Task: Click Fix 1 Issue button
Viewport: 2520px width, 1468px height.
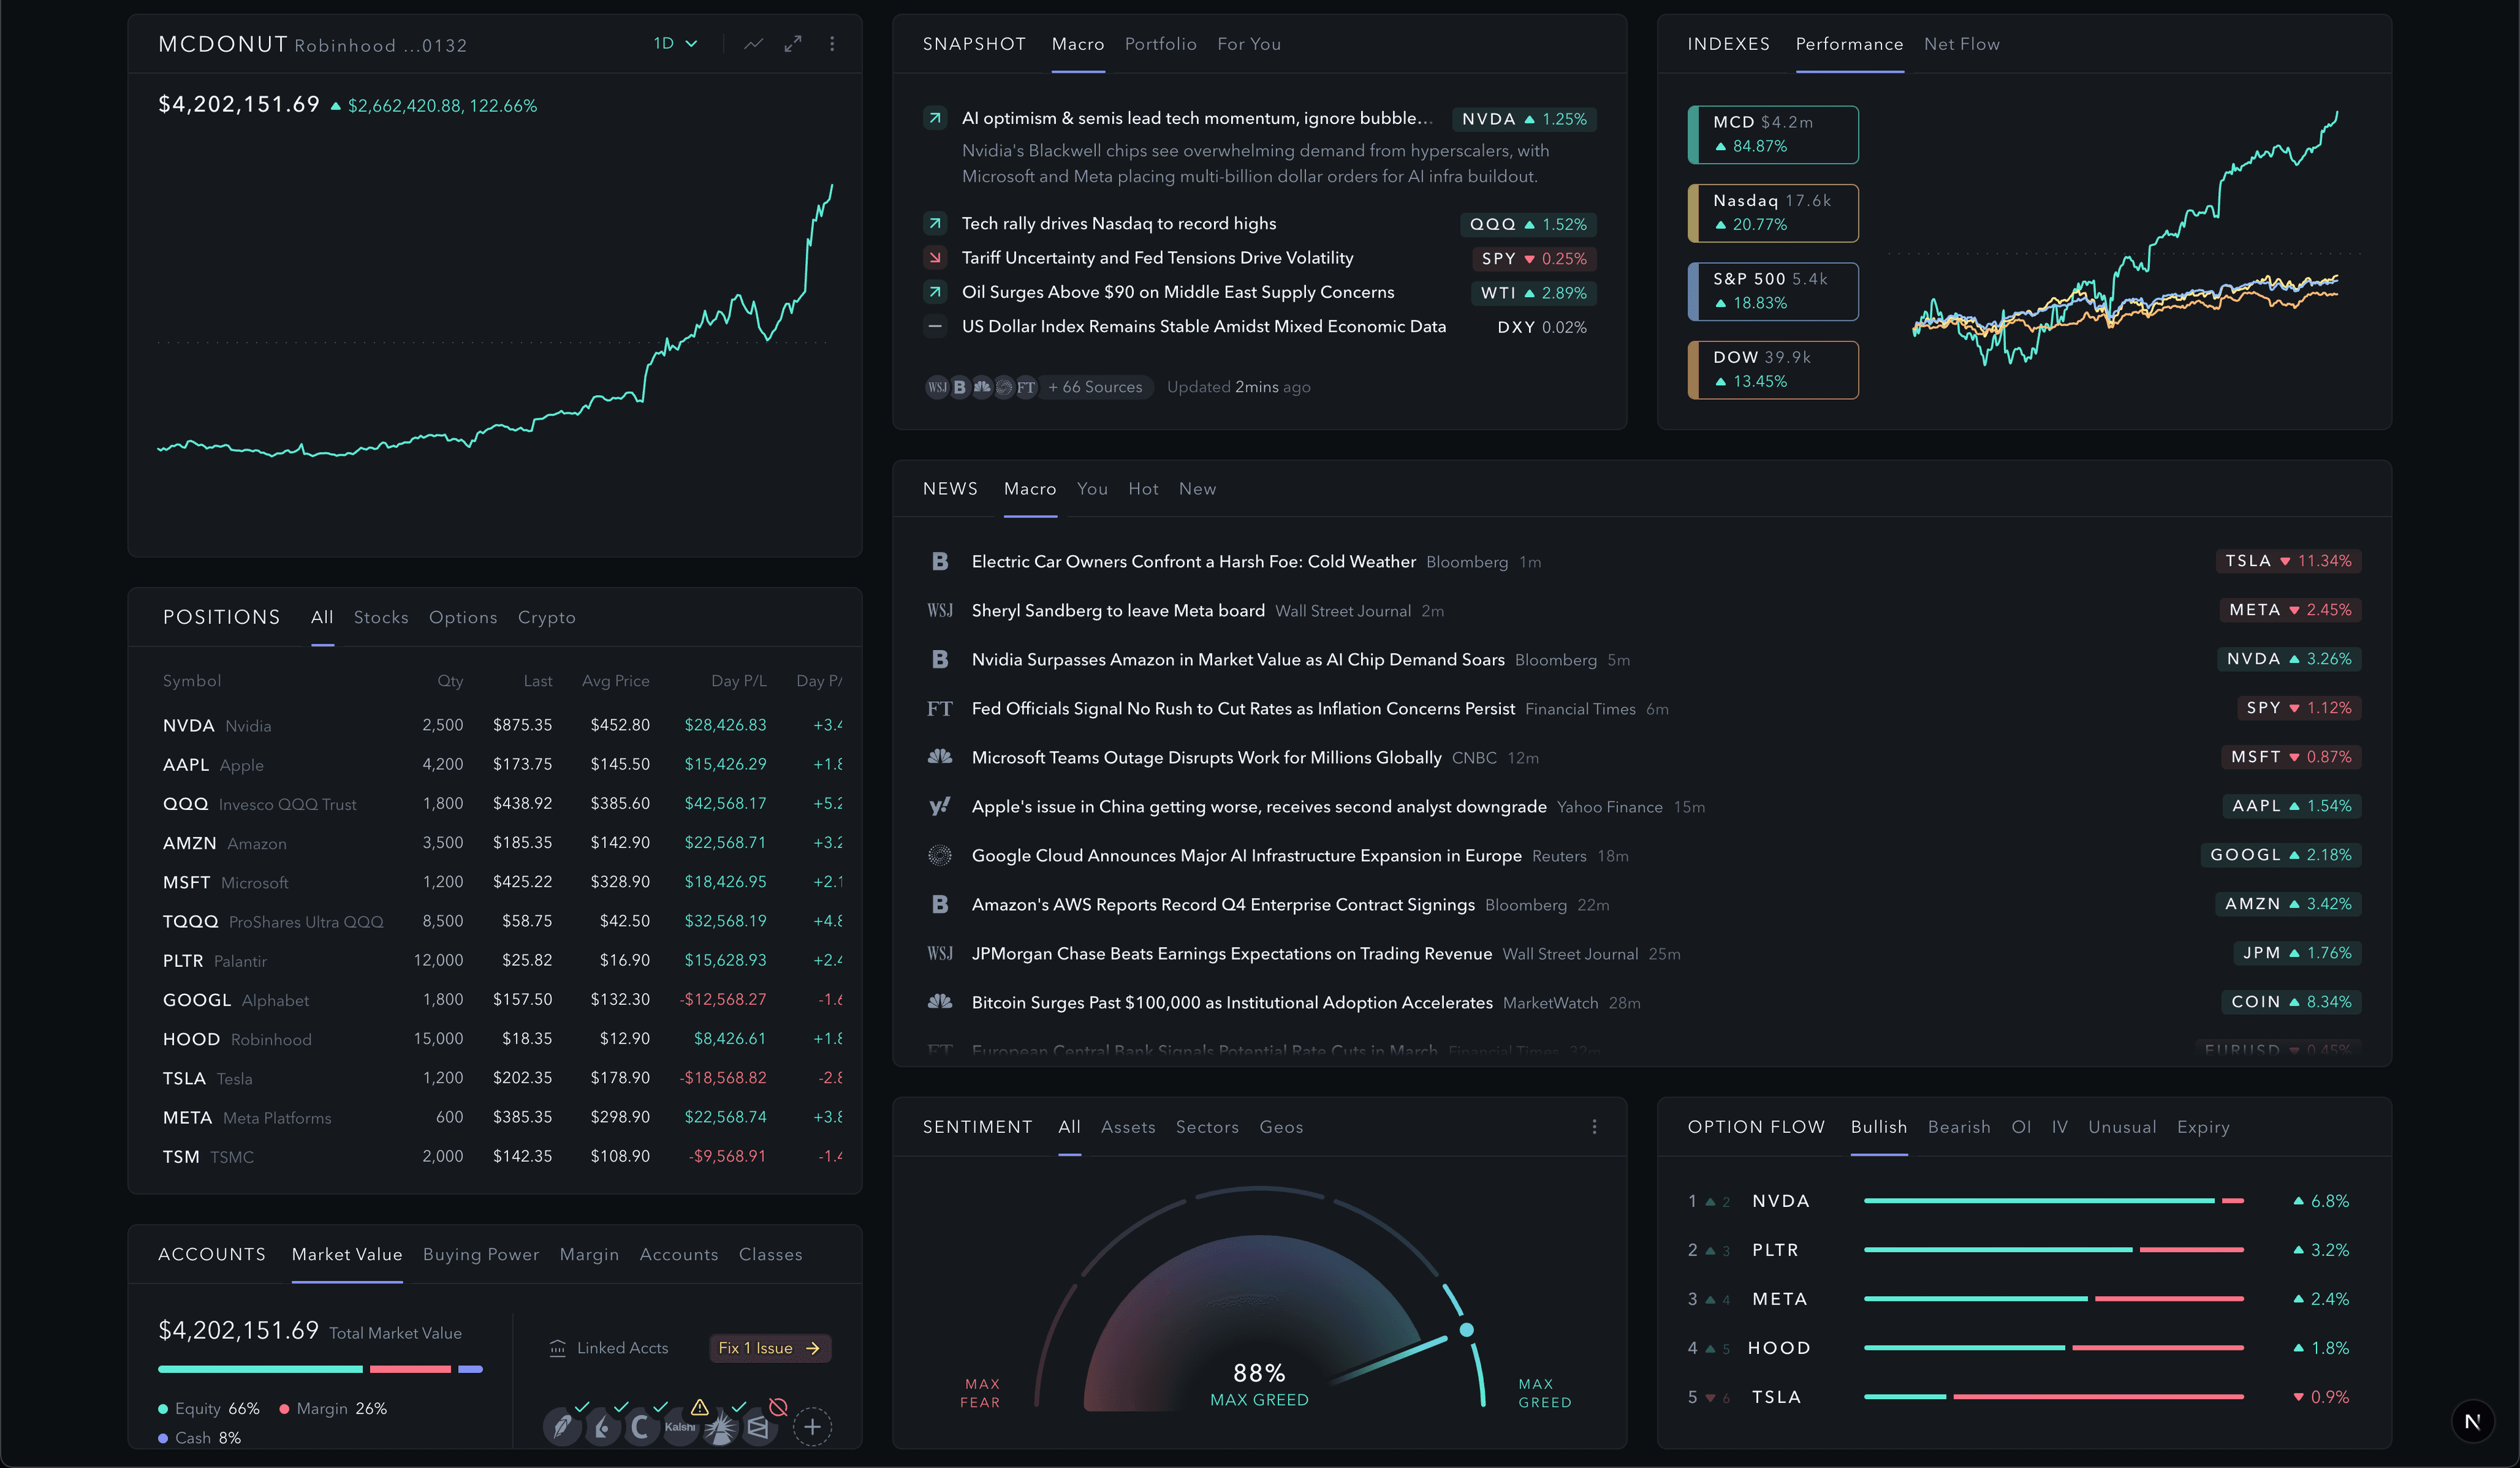Action: [x=770, y=1348]
